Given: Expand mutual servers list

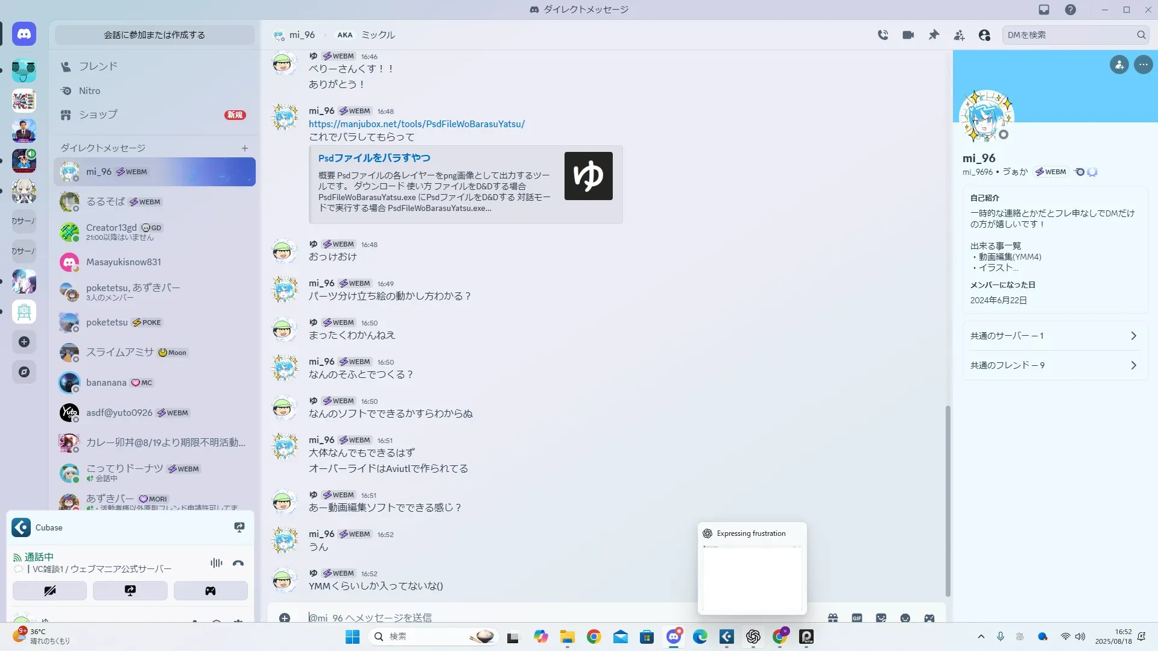Looking at the screenshot, I should click(1054, 336).
